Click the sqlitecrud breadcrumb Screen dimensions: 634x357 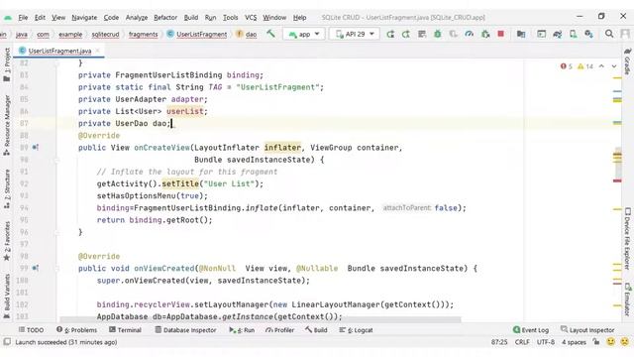105,35
